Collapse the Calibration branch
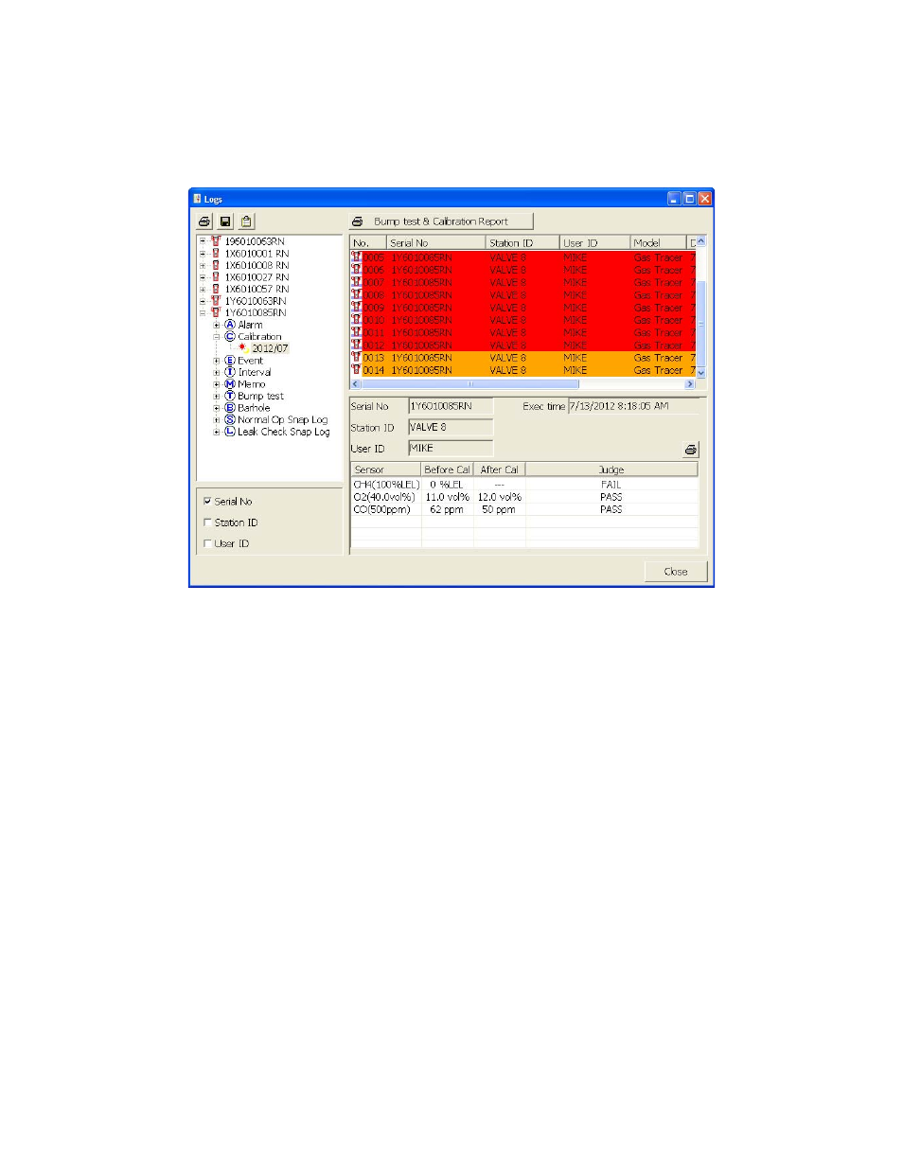Screen dimensions: 903x1169 pyautogui.click(x=217, y=337)
